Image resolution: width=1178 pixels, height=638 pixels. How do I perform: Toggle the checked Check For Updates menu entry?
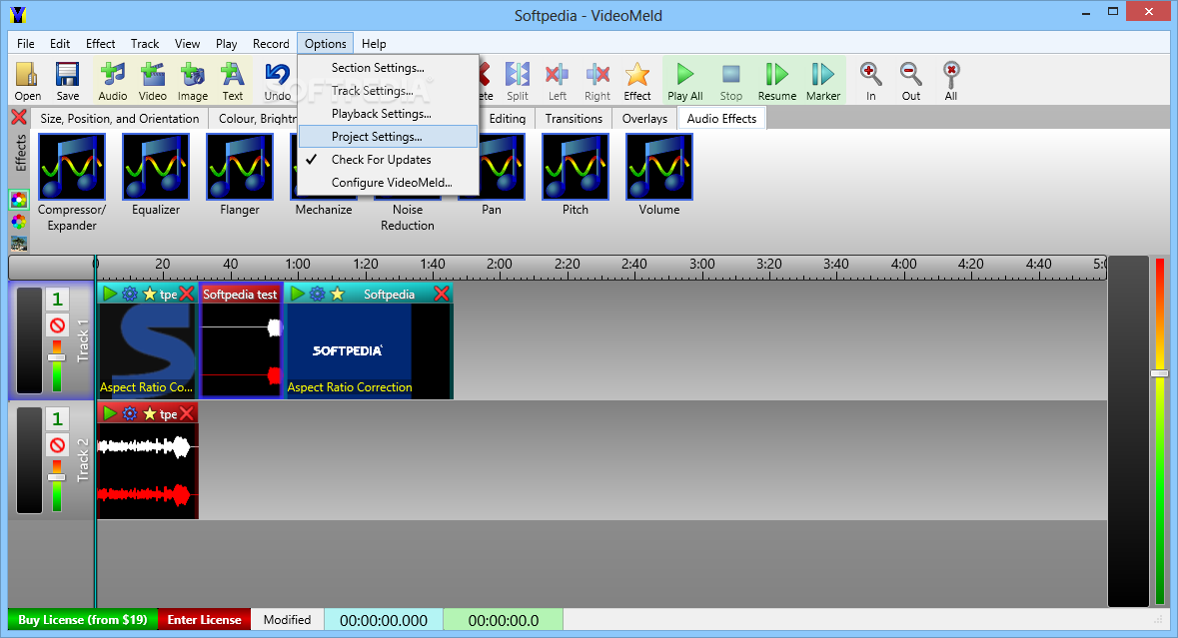[388, 159]
